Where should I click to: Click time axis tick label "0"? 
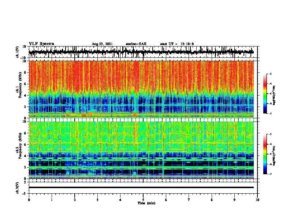click(x=29, y=200)
